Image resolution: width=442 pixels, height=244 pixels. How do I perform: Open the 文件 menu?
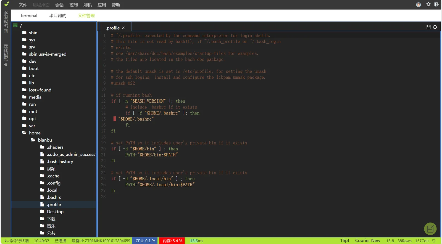tap(23, 5)
